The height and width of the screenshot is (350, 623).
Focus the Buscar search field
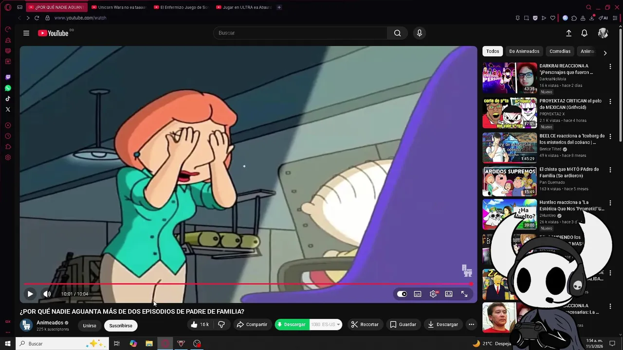[x=300, y=33]
